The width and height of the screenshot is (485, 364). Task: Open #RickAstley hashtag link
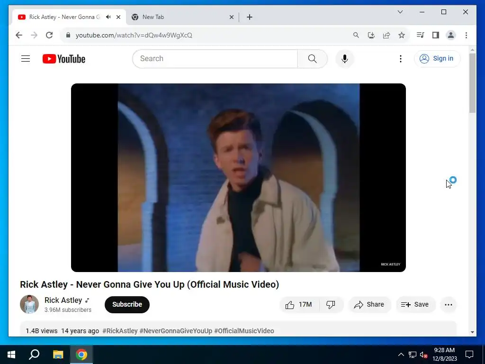pos(120,331)
